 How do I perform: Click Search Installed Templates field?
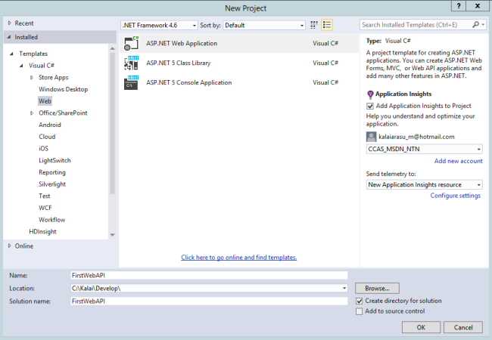416,25
